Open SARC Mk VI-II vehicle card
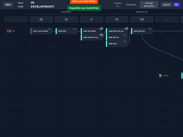 coord(142,31)
